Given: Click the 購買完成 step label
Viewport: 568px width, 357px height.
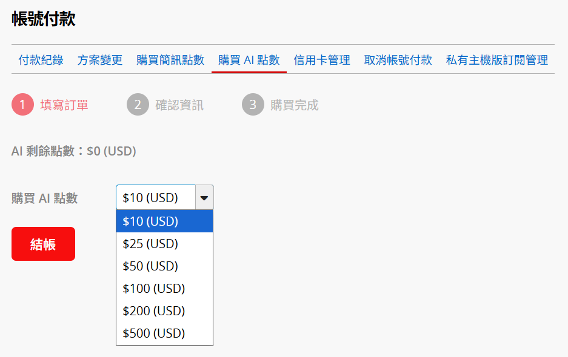Looking at the screenshot, I should 295,105.
